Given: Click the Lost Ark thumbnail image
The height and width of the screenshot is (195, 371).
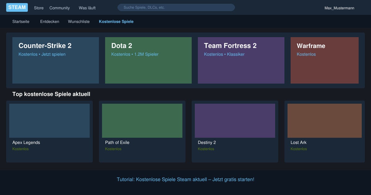Looking at the screenshot, I should (x=325, y=121).
